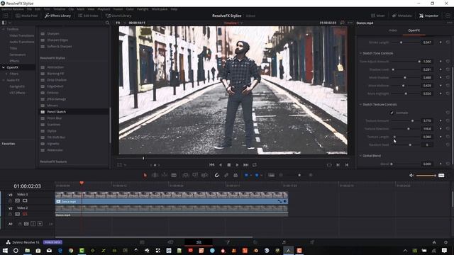
Task: Open the Metadata panel
Action: 402,16
